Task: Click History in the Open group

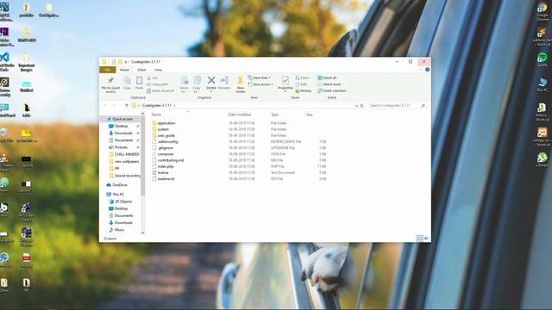Action: pos(303,90)
